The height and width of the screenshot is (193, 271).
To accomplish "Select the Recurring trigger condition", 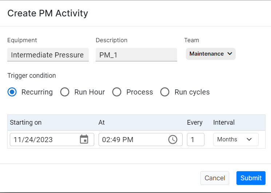I will pos(12,92).
